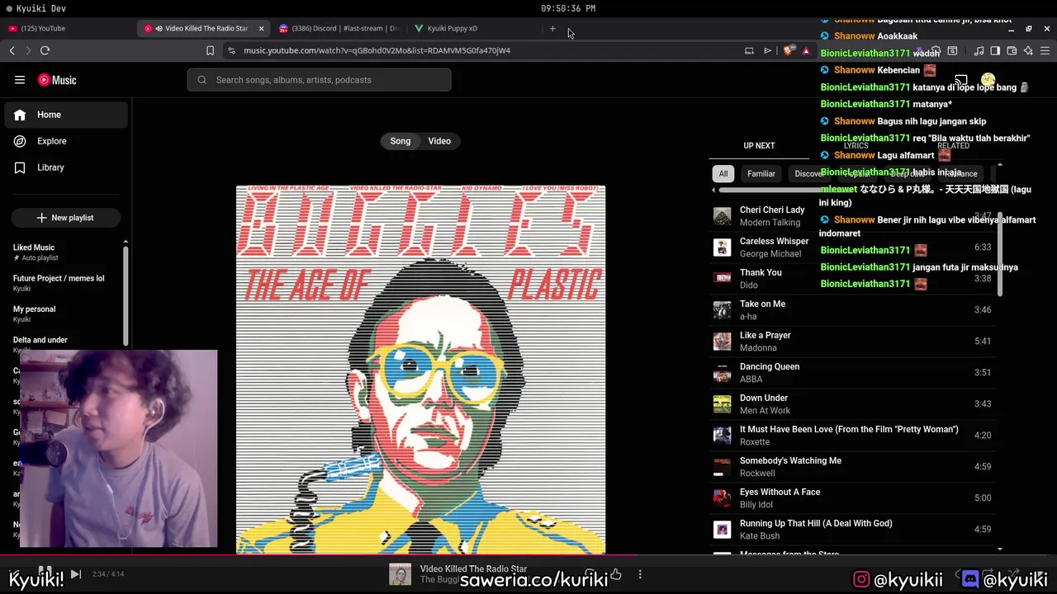Select the UP NEXT tab
Image resolution: width=1057 pixels, height=594 pixels.
point(759,146)
